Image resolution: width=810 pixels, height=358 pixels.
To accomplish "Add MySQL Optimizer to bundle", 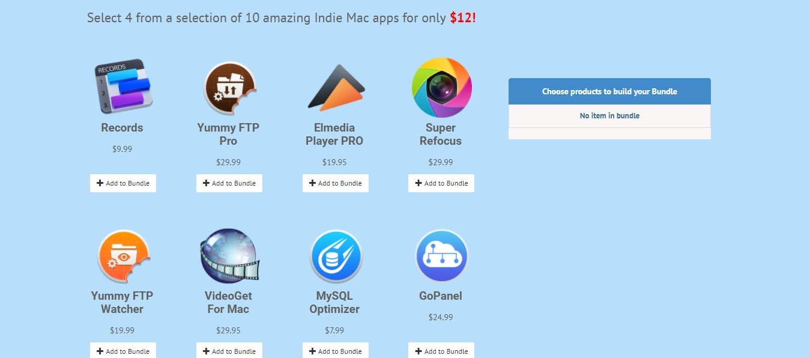I will point(336,351).
